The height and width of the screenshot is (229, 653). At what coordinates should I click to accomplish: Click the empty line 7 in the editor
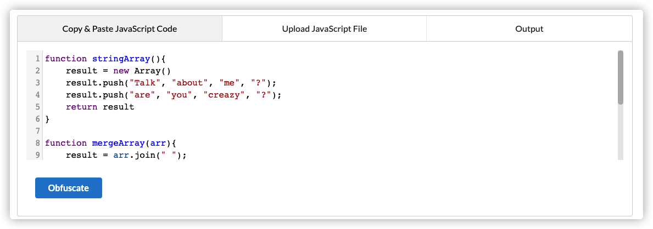pyautogui.click(x=165, y=131)
